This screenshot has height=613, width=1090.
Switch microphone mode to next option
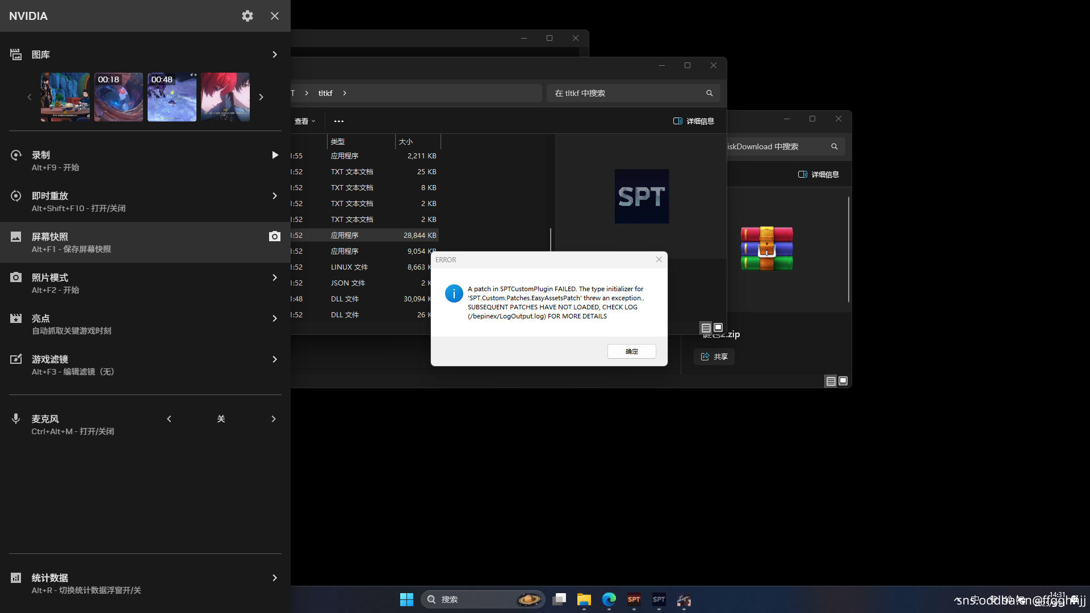[274, 419]
